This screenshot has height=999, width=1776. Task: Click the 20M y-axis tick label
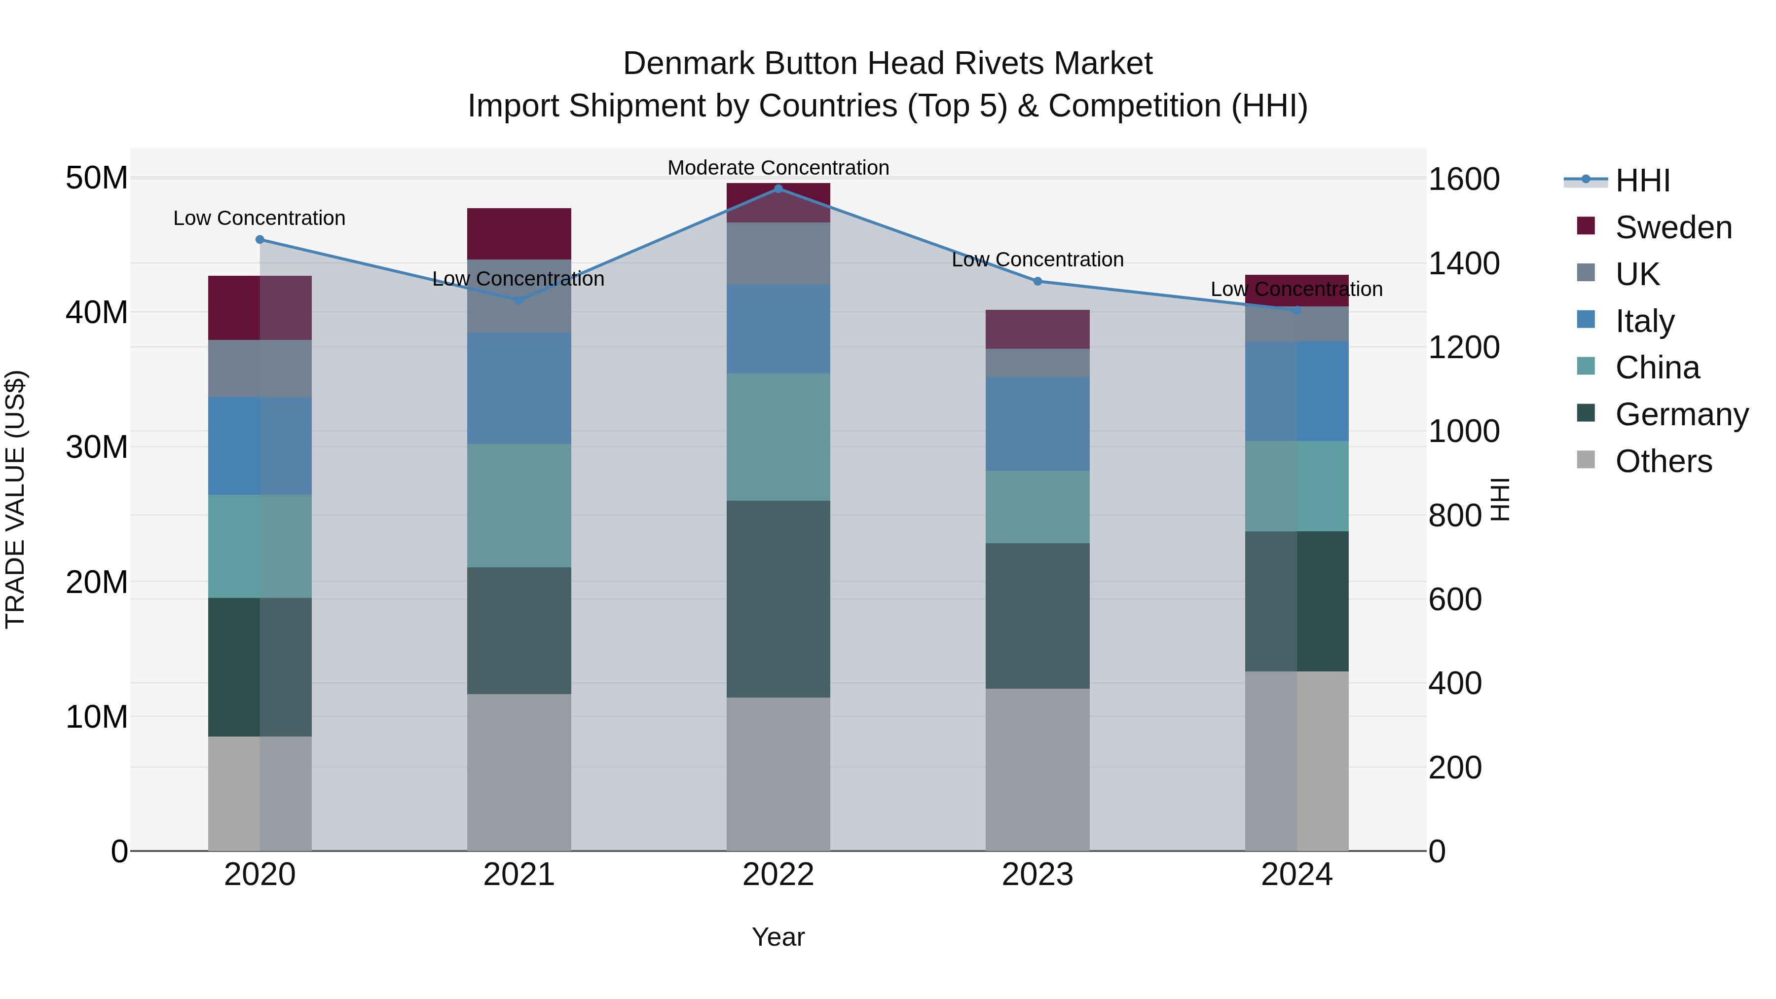tap(97, 582)
